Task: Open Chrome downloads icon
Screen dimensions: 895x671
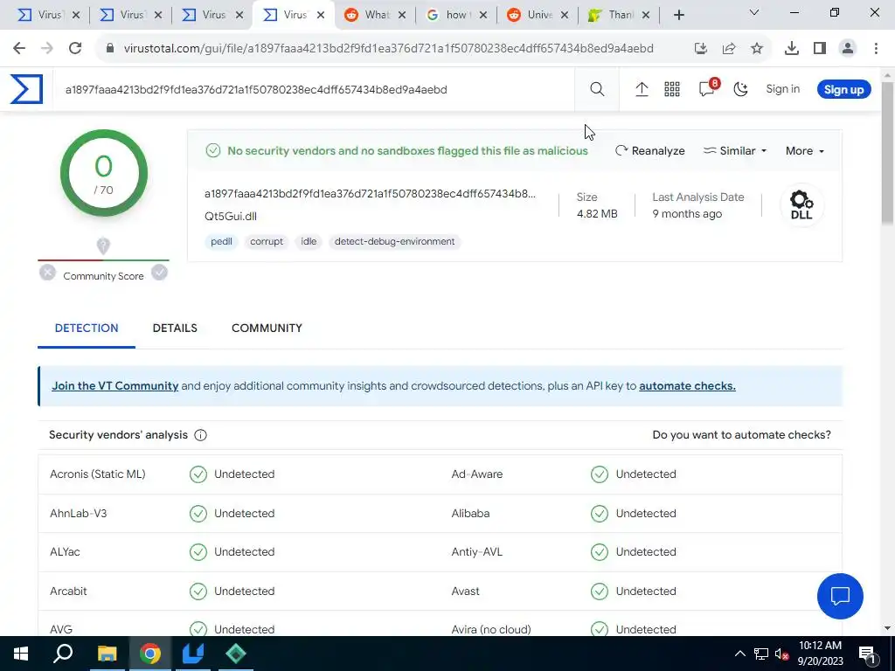Action: pos(791,49)
